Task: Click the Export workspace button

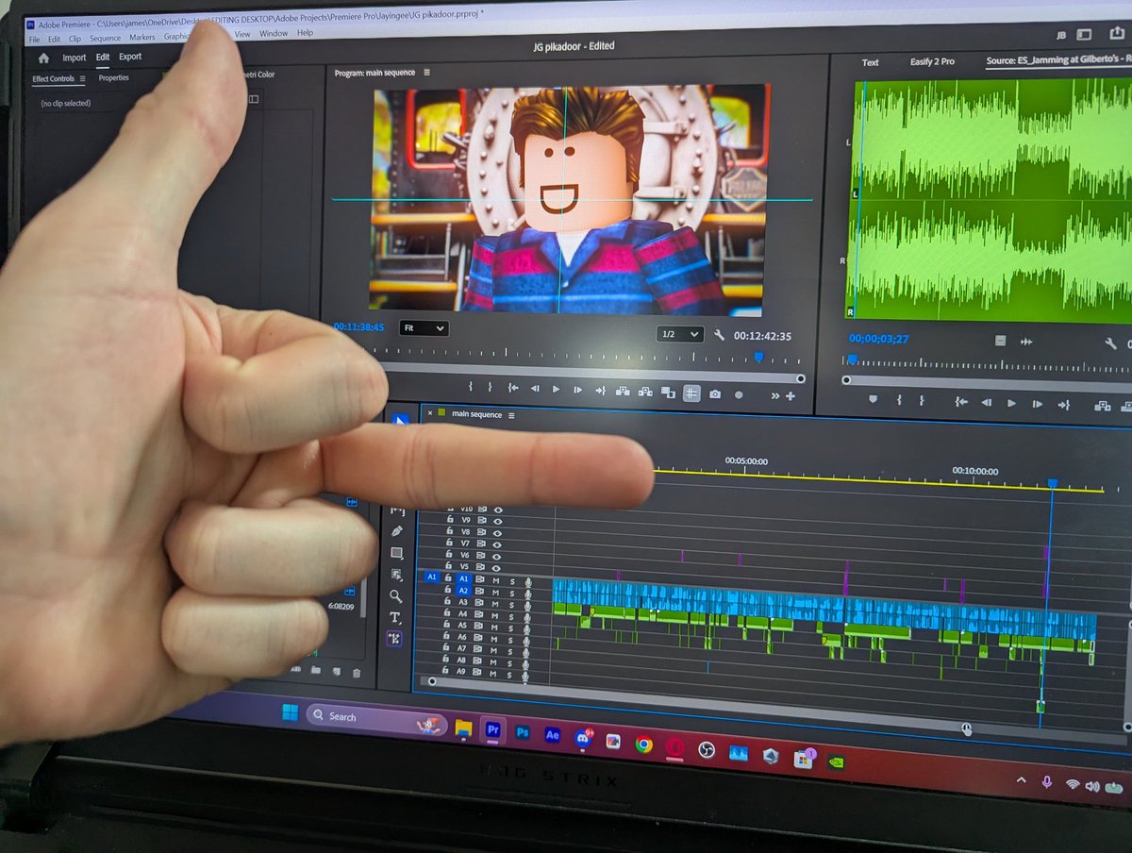Action: [130, 57]
